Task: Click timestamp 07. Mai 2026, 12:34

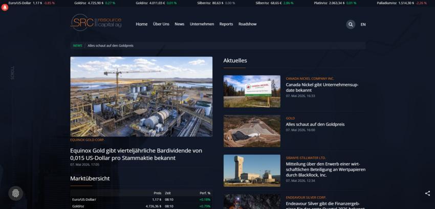Action: point(300,181)
